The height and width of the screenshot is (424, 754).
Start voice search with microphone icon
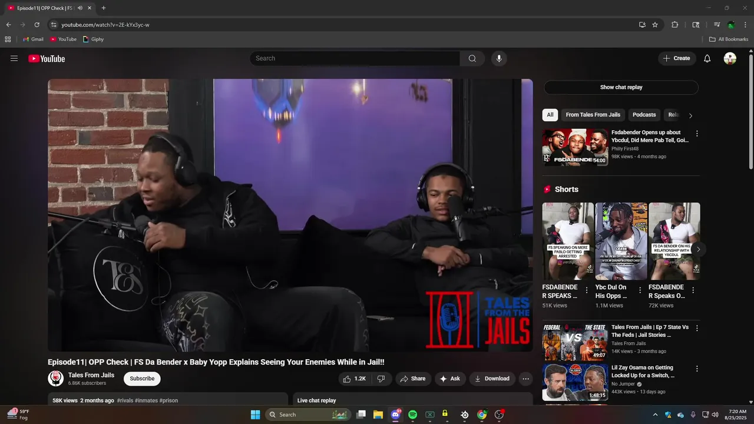pyautogui.click(x=499, y=58)
